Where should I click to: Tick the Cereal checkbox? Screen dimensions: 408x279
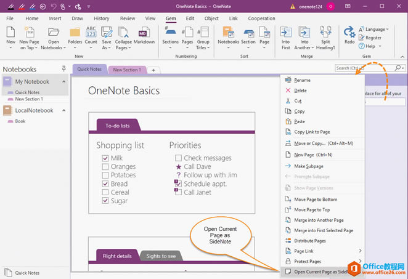pos(105,192)
